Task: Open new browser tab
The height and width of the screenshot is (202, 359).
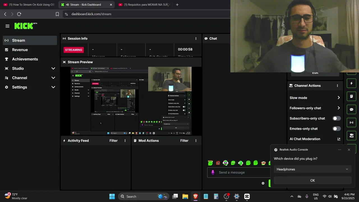Action: (177, 4)
